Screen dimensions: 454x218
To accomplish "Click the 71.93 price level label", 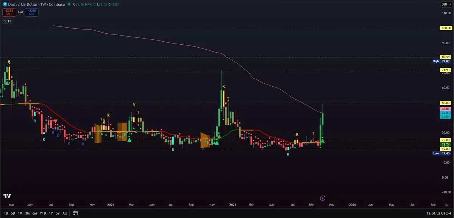I will coord(445,70).
